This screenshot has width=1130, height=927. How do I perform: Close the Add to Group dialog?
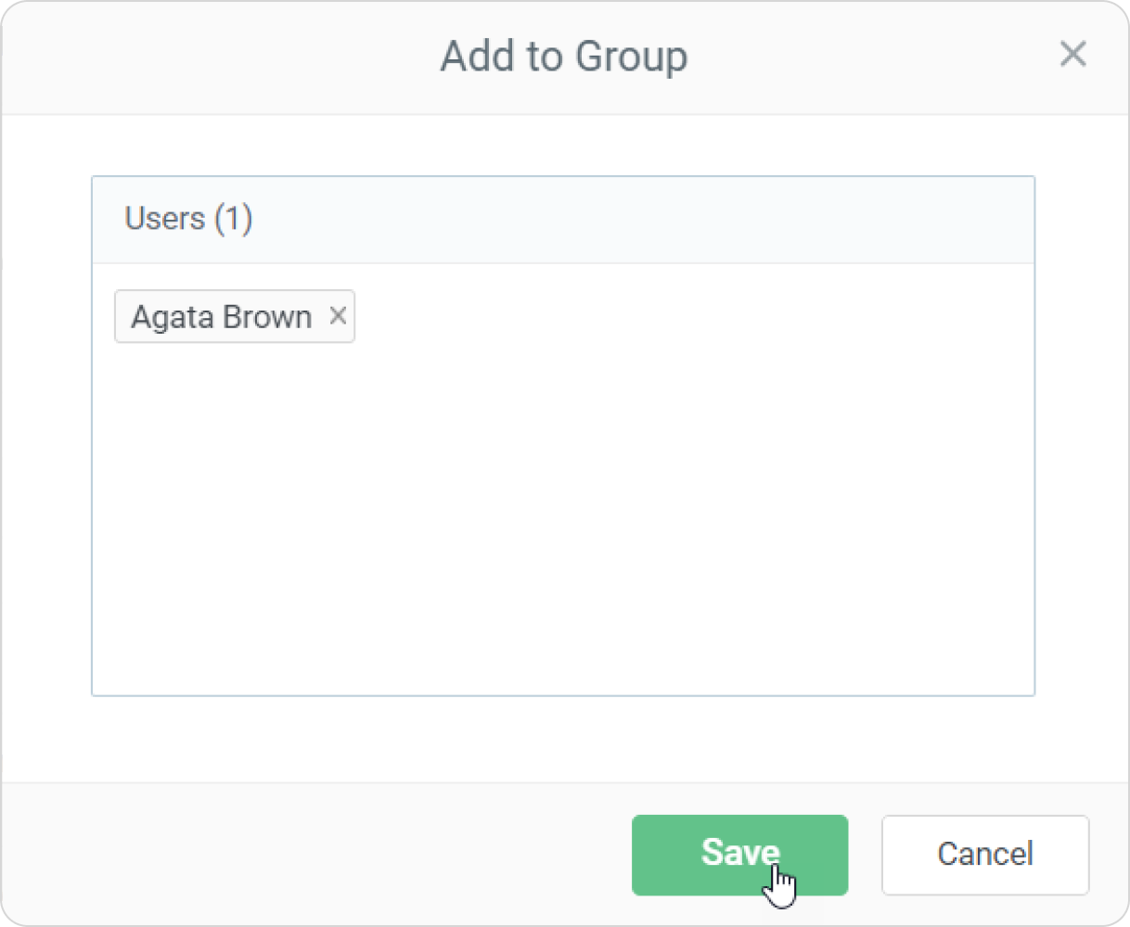(x=1072, y=55)
